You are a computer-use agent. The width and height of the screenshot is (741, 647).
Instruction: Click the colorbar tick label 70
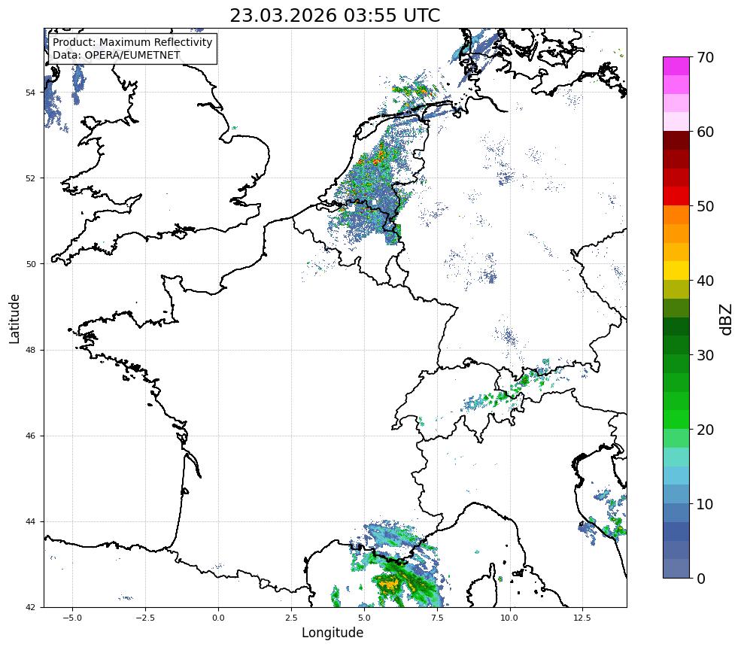click(x=705, y=57)
